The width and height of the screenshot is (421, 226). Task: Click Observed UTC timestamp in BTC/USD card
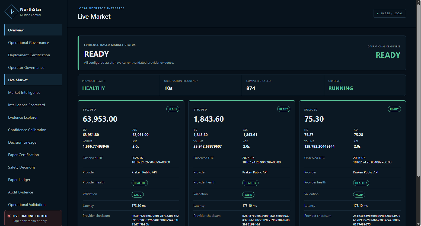(x=151, y=160)
